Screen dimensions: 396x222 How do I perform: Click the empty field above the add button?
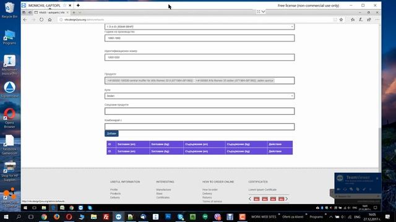[x=199, y=126]
